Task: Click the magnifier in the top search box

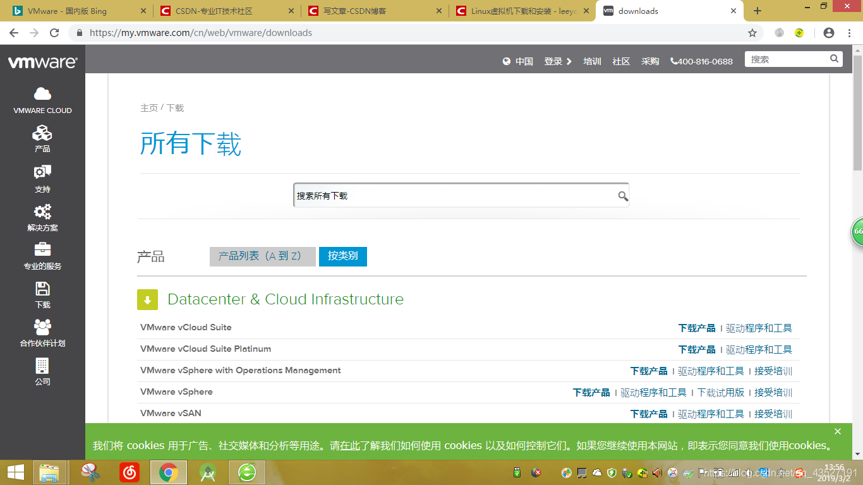Action: (x=835, y=59)
